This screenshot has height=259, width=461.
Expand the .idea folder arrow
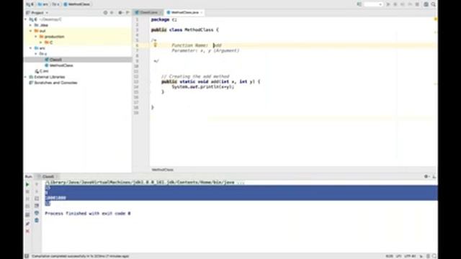pos(30,25)
